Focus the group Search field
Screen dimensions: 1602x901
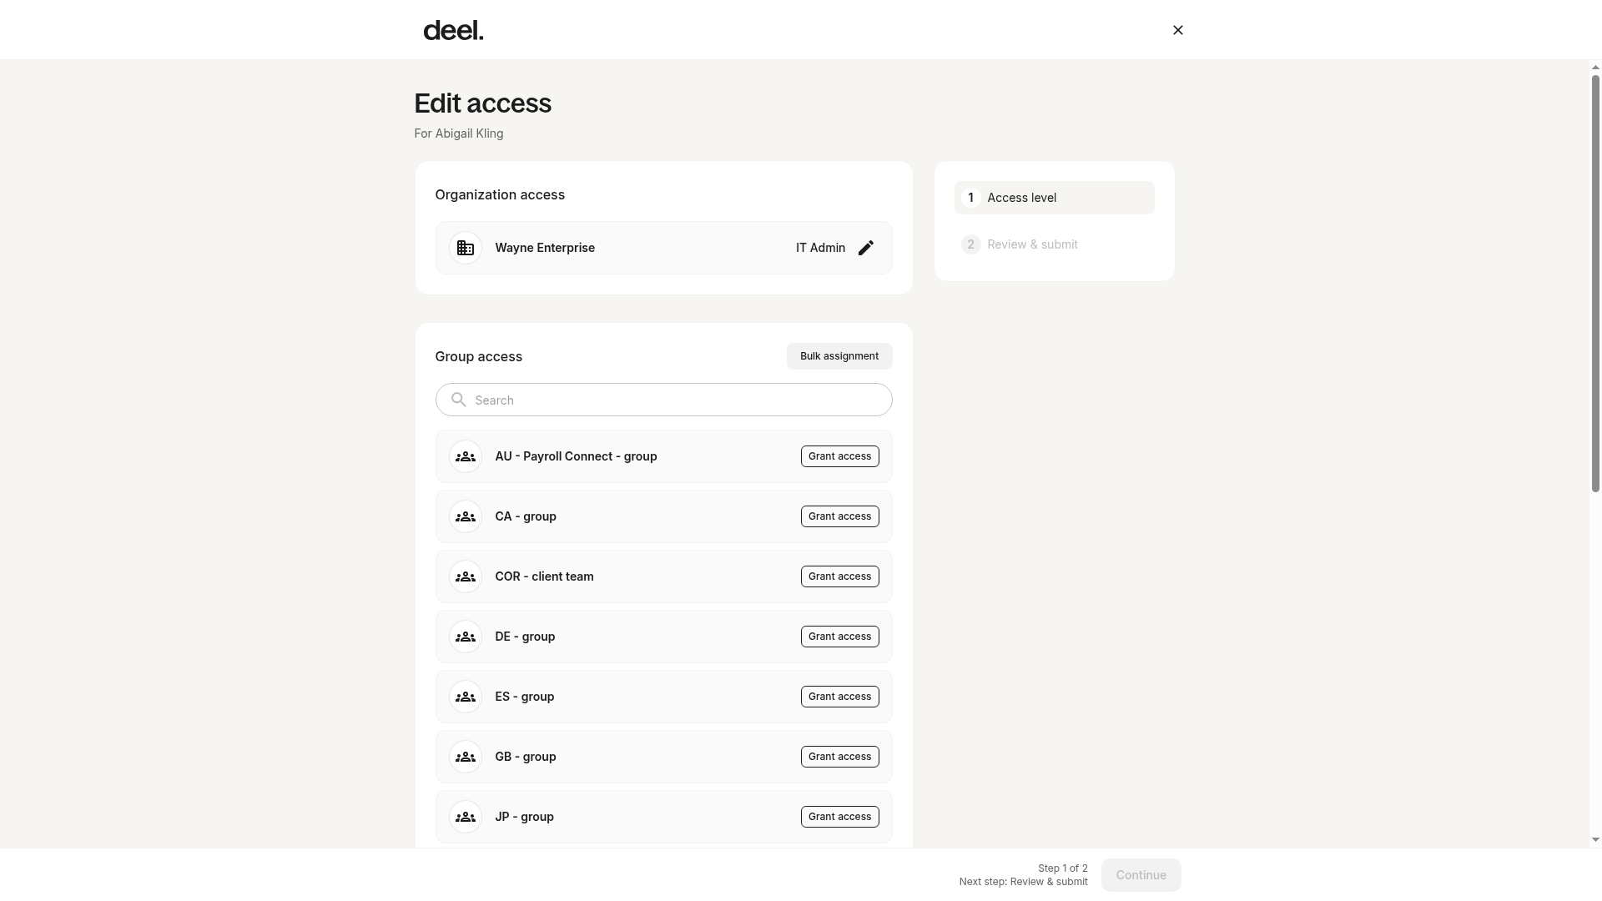coord(664,400)
